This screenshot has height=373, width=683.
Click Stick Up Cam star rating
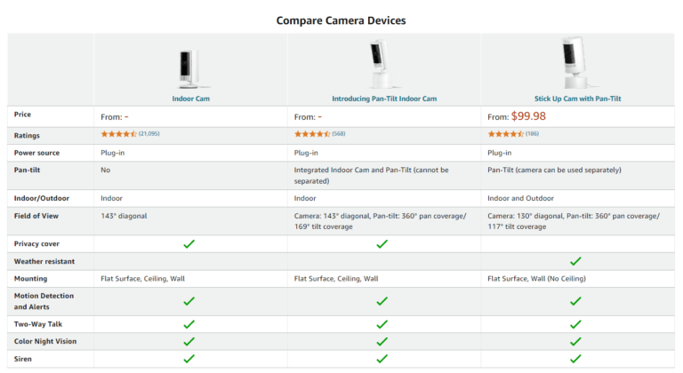coord(506,134)
